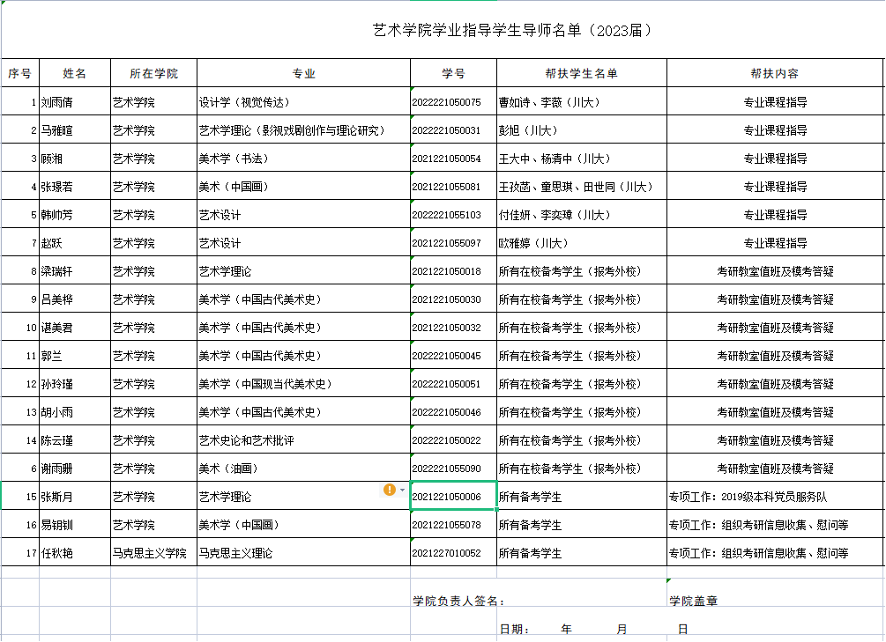
Task: Click the 序号 column header cell
Action: (19, 73)
